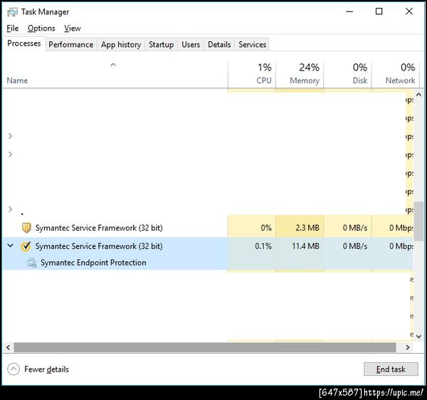Viewport: 427px width, 400px height.
Task: Collapse the selected Symantec Service Framework row
Action: [11, 246]
